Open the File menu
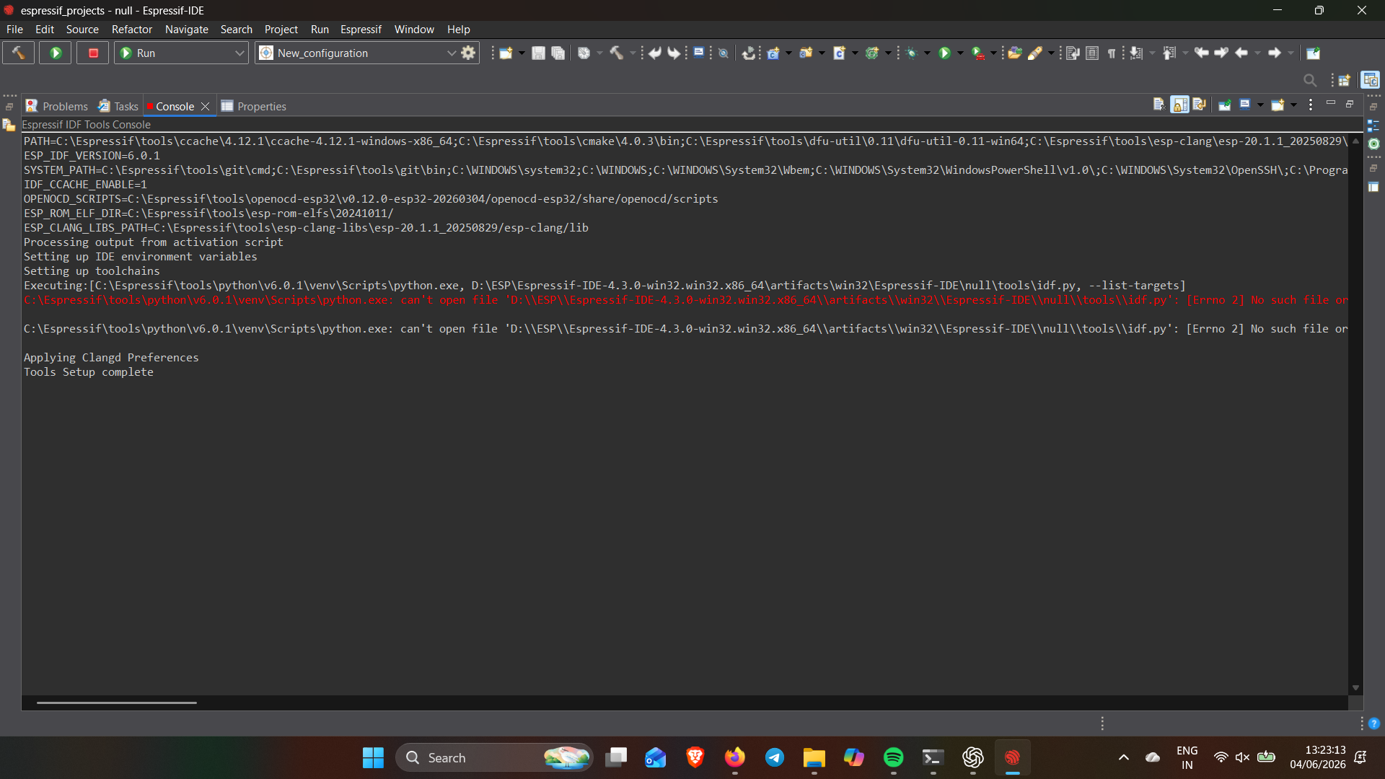Screen dimensions: 1385x779 pyautogui.click(x=14, y=29)
